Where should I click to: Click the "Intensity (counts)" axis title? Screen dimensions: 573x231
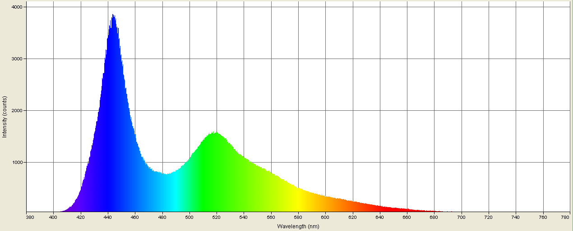tap(5, 117)
